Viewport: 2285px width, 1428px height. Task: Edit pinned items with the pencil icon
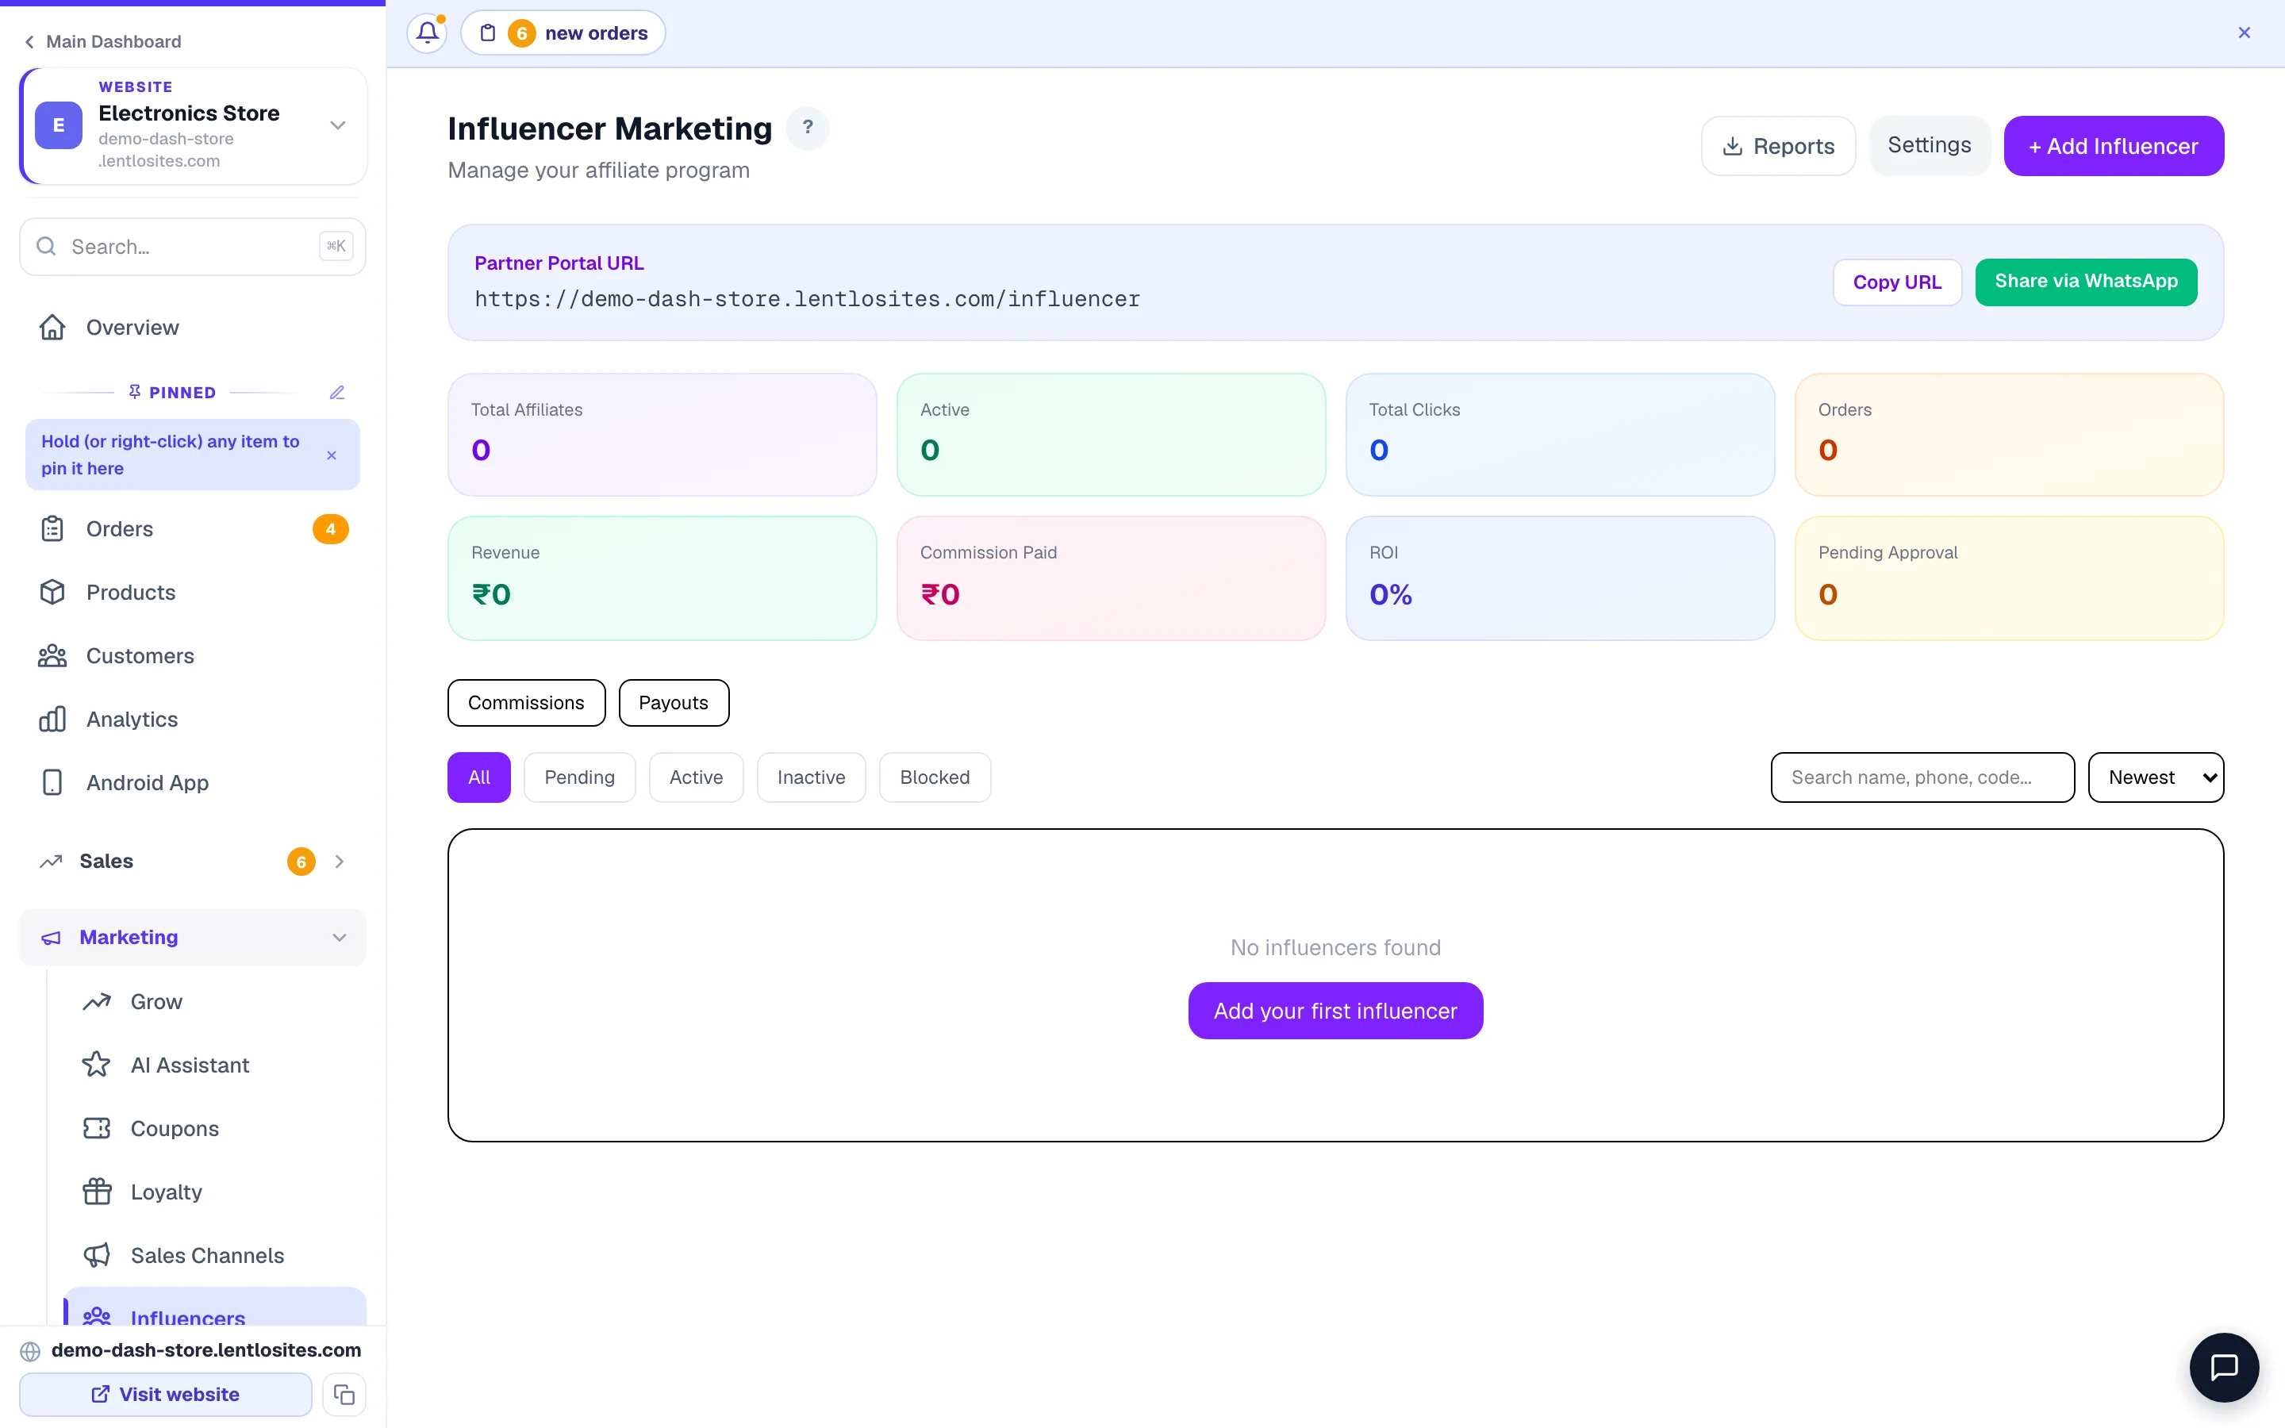pyautogui.click(x=337, y=392)
